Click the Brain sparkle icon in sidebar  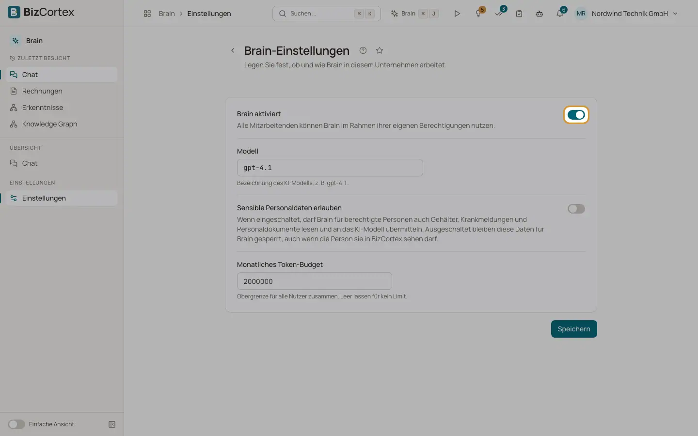[x=16, y=41]
